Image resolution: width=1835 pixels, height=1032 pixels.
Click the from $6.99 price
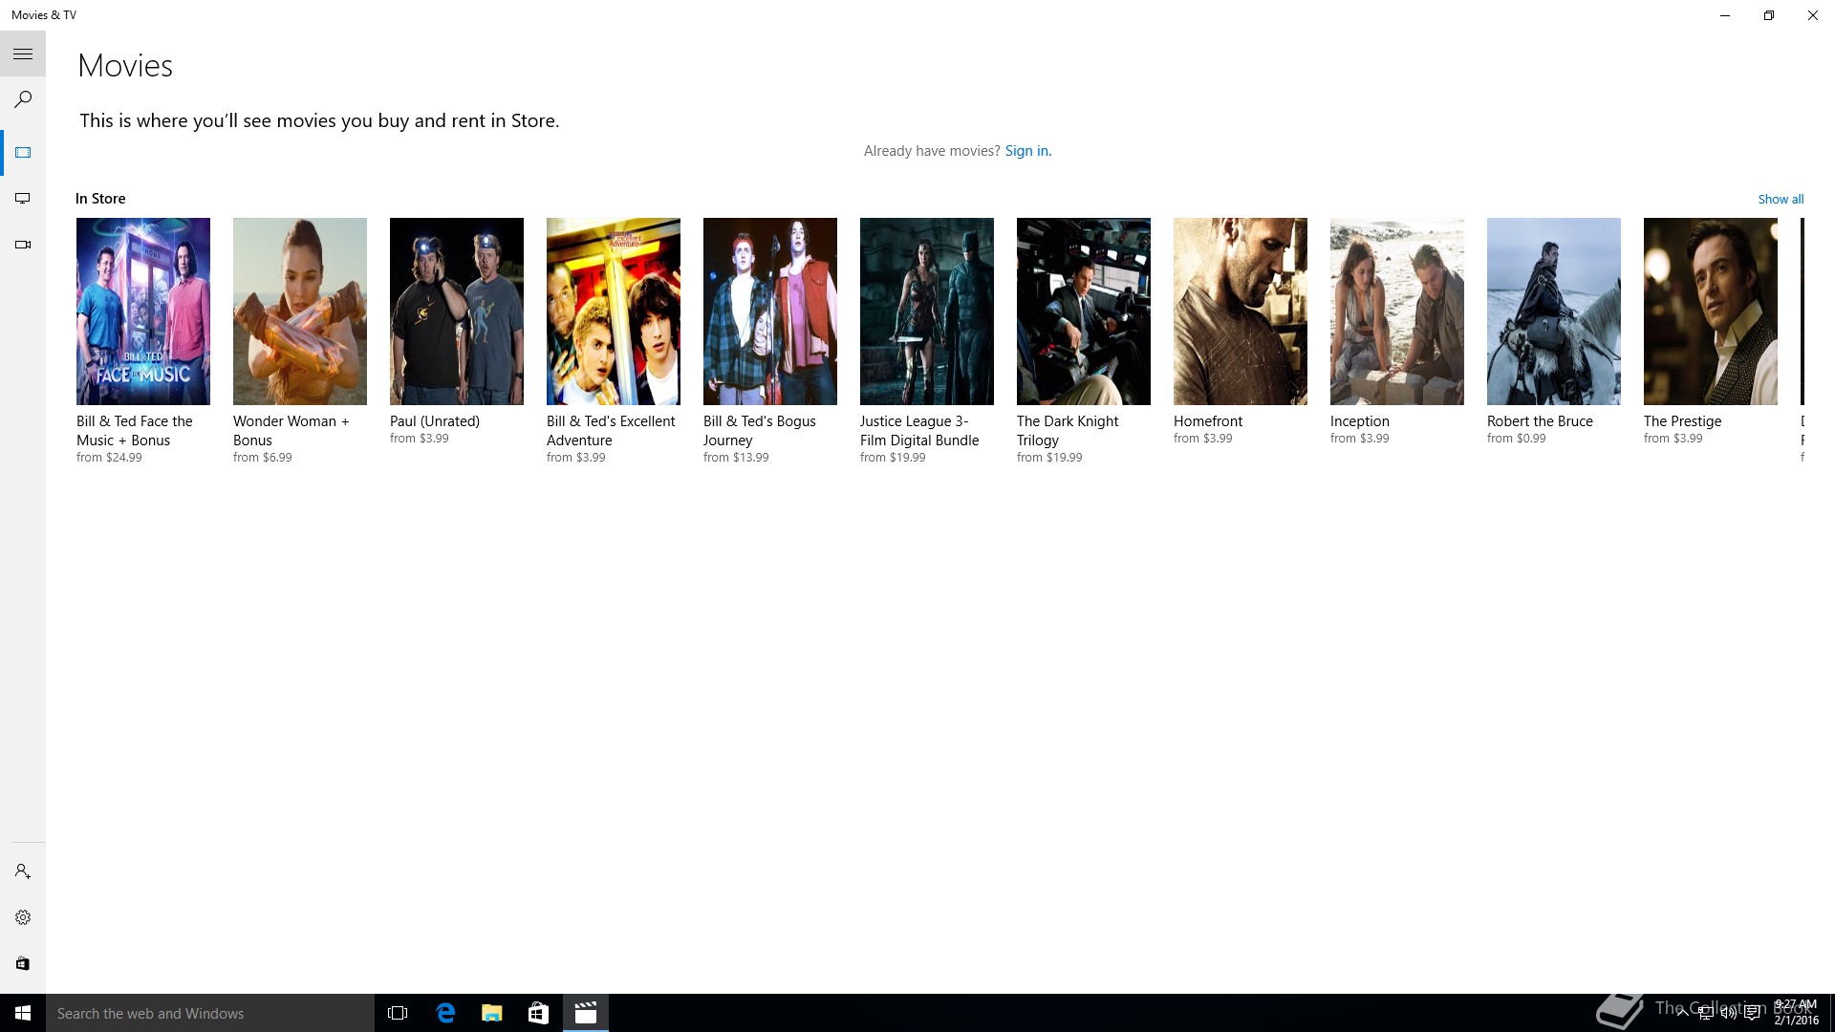pyautogui.click(x=263, y=458)
